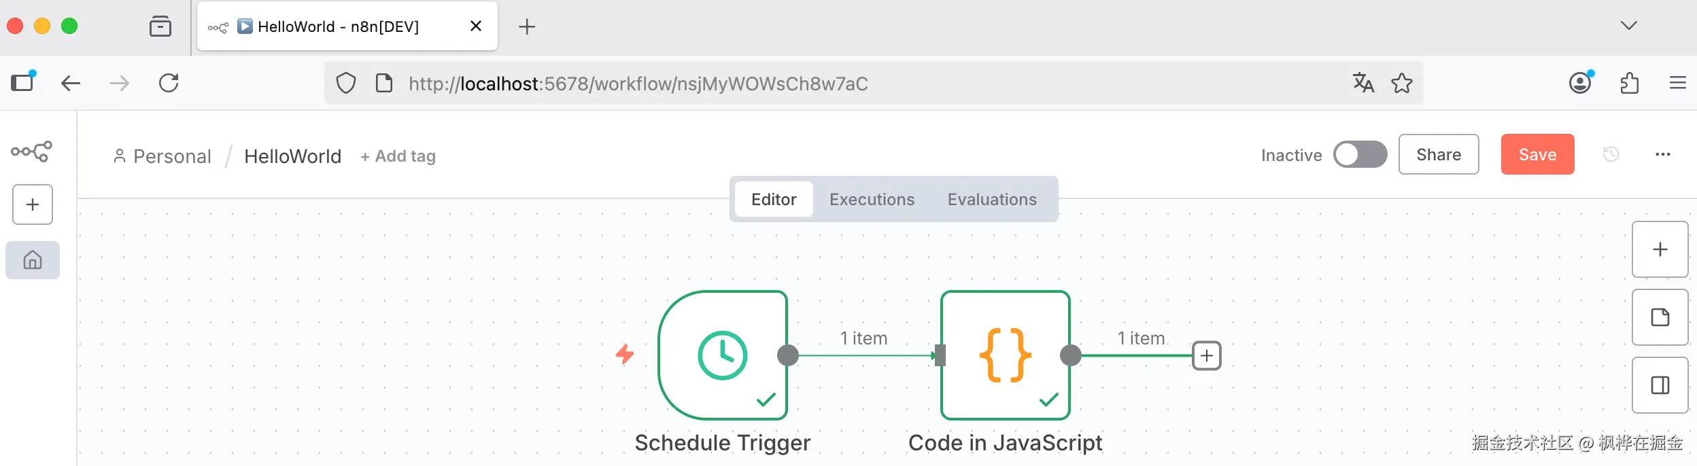
Task: Open workflow history clock icon
Action: pos(1611,155)
